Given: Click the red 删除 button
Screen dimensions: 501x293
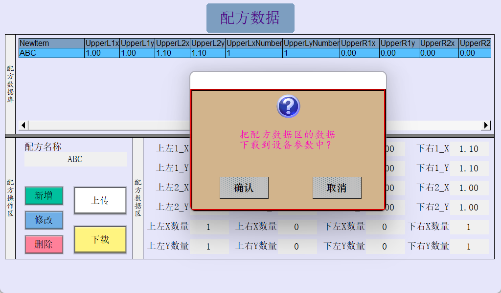Looking at the screenshot, I should tap(44, 244).
